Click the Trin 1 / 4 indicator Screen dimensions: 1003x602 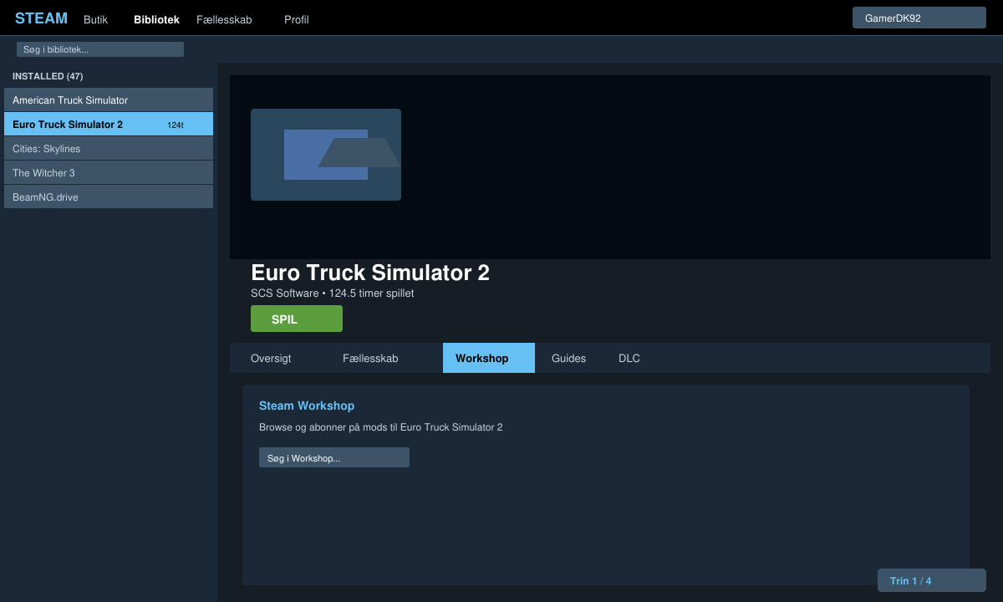[x=932, y=580]
